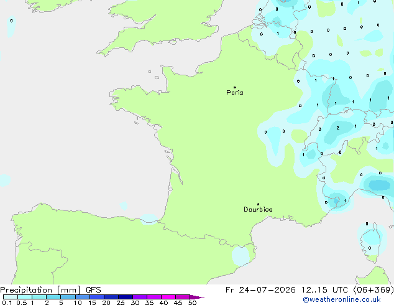Click the Paris city label
This screenshot has width=394, height=305.
pyautogui.click(x=235, y=92)
